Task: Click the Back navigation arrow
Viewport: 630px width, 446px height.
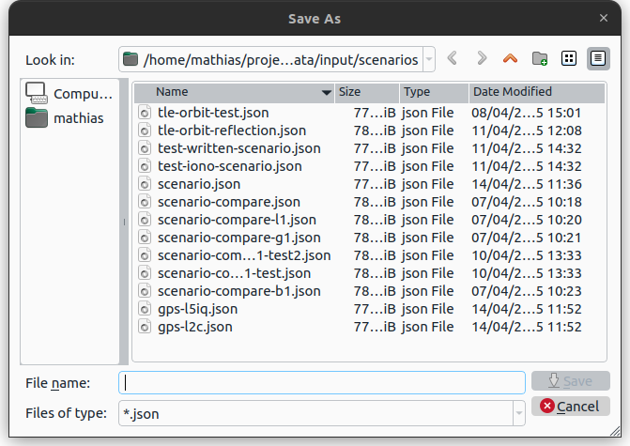Action: point(453,59)
